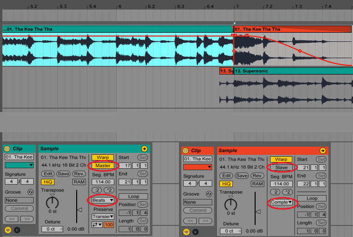Expand the teal clip color dropdown
Viewport: 353px width, 237px height.
19,165
